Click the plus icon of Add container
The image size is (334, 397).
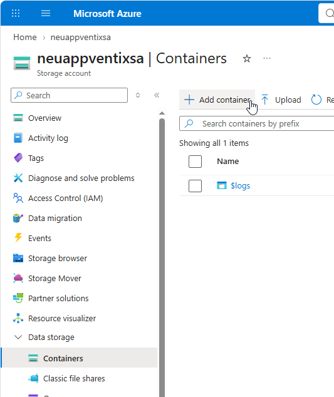(x=189, y=100)
